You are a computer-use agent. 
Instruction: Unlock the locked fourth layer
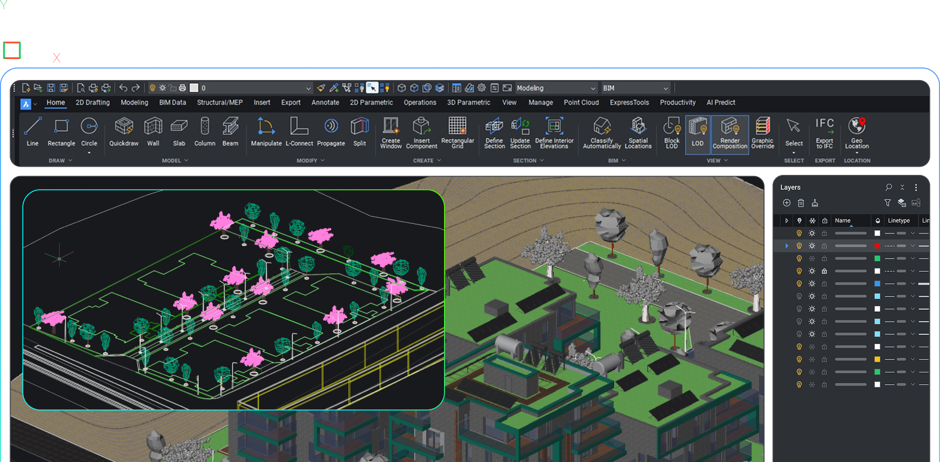pos(824,271)
